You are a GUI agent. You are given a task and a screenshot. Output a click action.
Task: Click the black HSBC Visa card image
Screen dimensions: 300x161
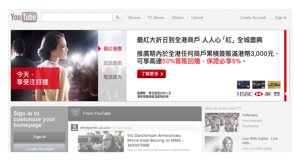pyautogui.click(x=259, y=85)
